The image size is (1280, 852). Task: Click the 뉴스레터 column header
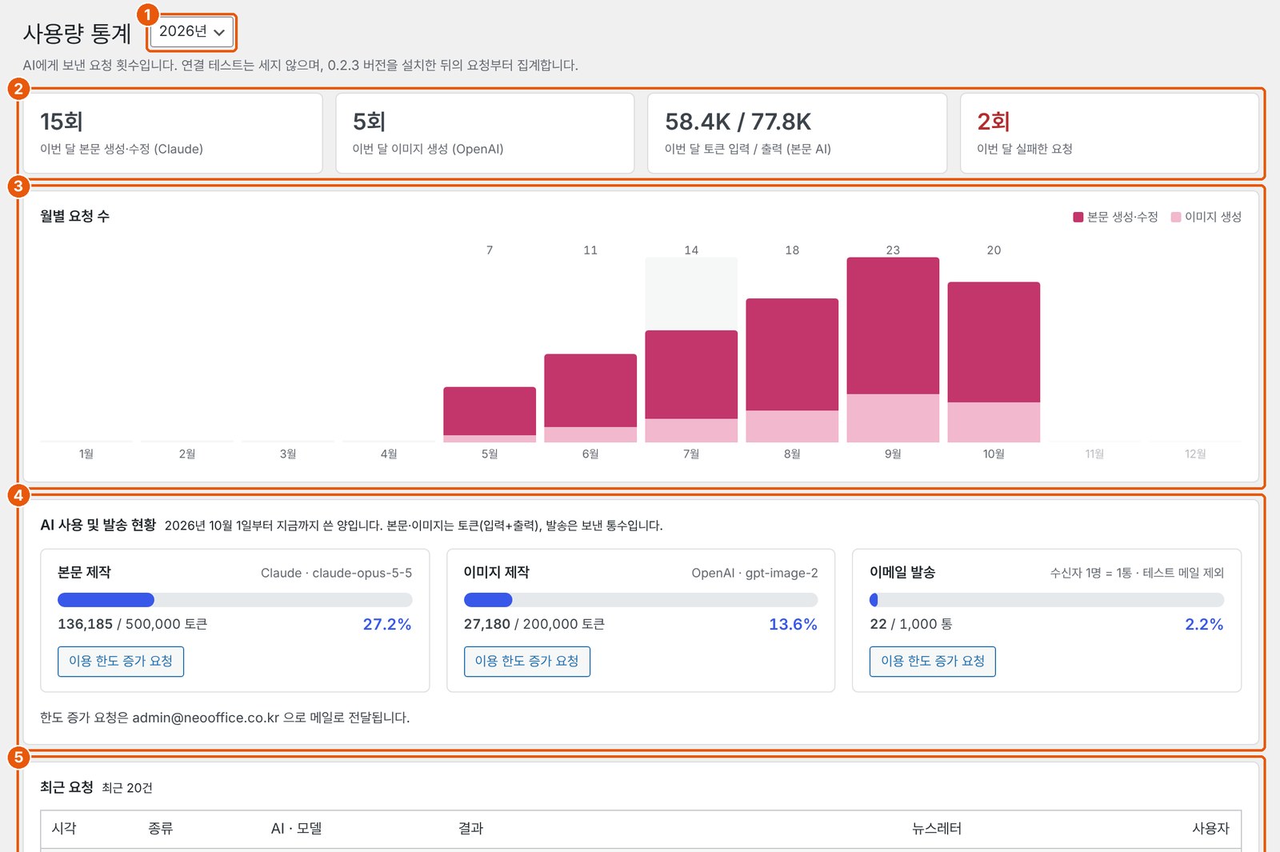point(937,829)
